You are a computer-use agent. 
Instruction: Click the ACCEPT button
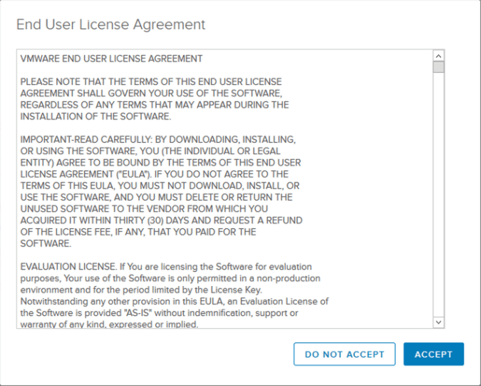tap(433, 354)
